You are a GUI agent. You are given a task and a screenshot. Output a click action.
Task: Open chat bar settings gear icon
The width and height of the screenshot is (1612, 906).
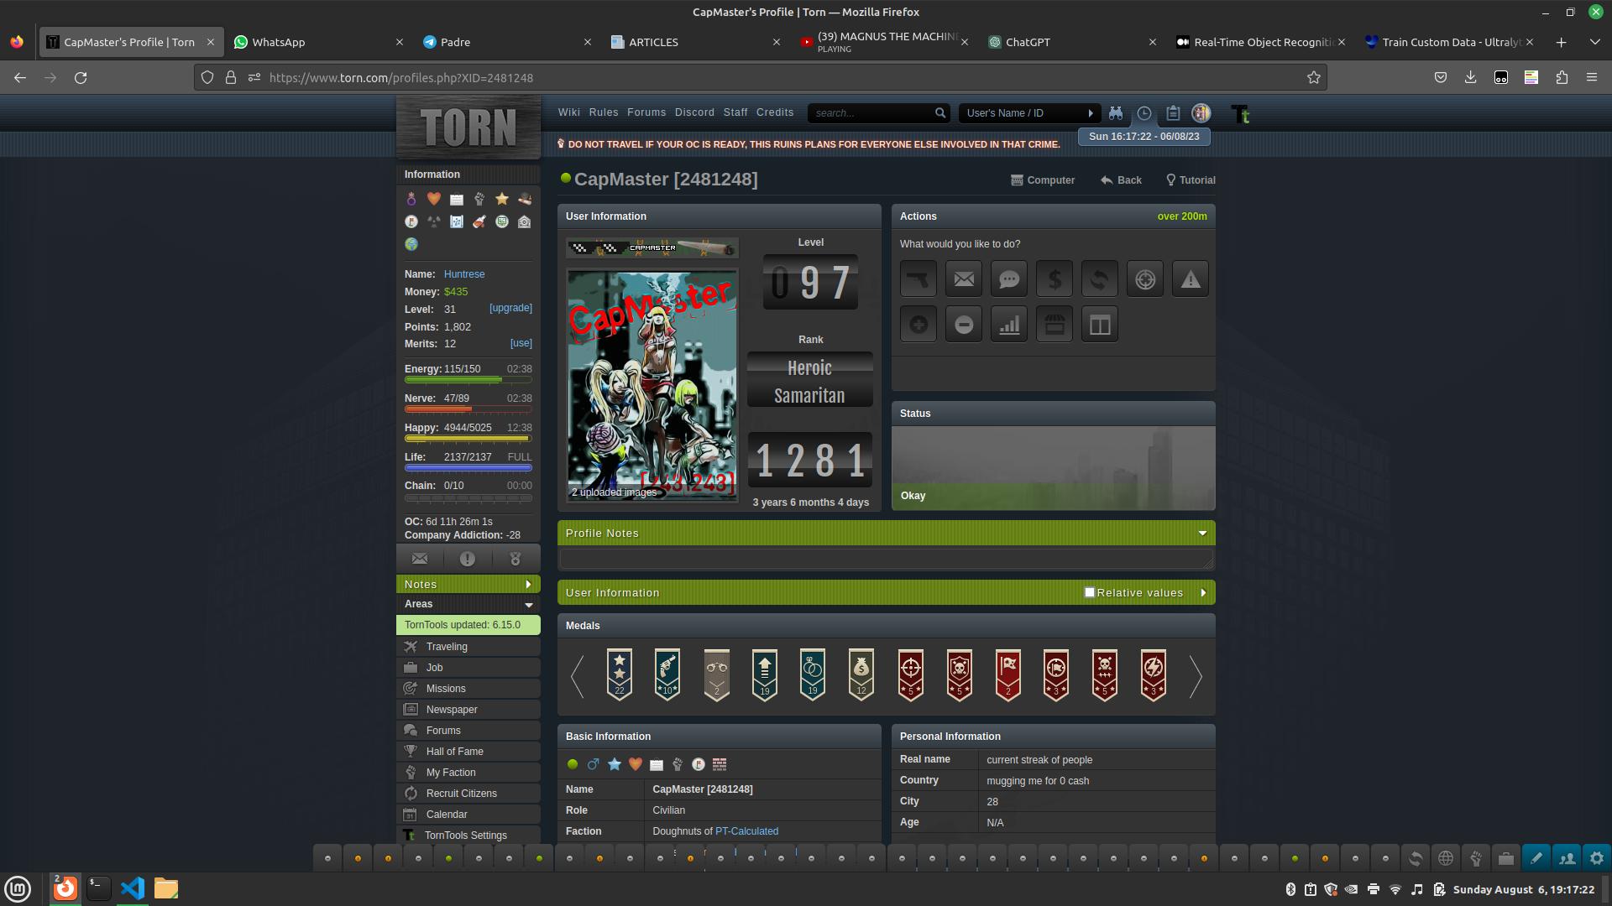(x=1597, y=858)
